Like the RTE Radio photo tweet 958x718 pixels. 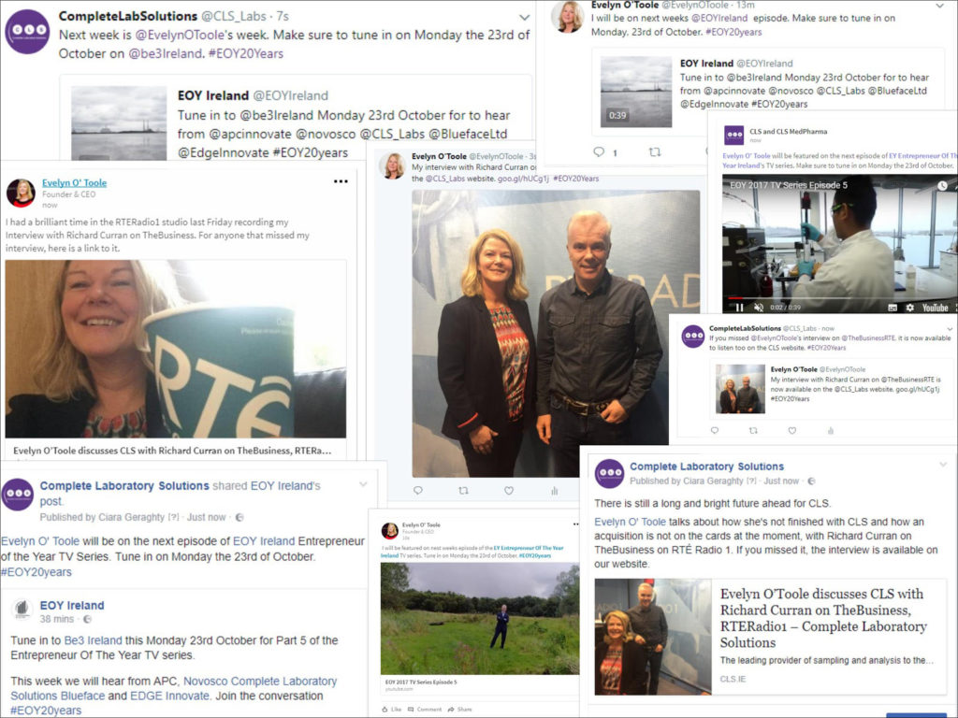[508, 490]
